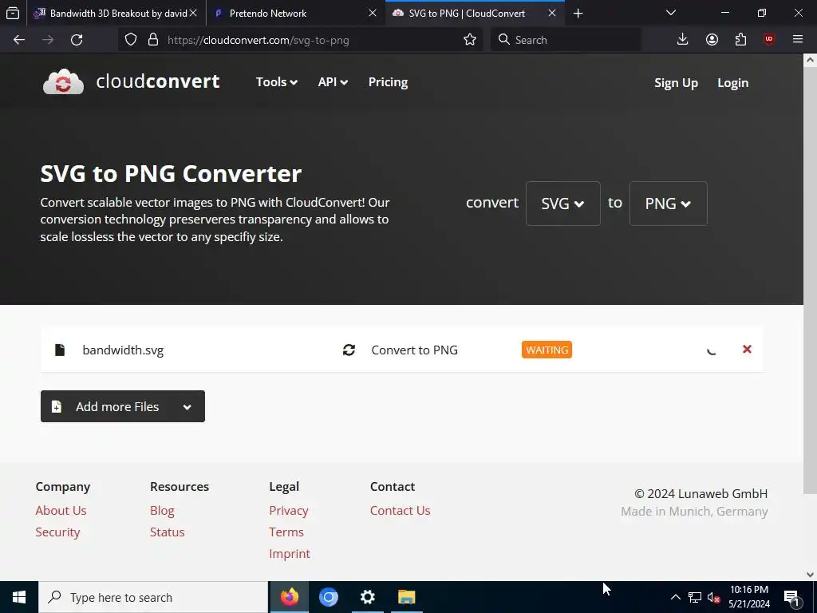The height and width of the screenshot is (613, 817).
Task: Click the uBlock Origin extension icon
Action: [x=769, y=40]
